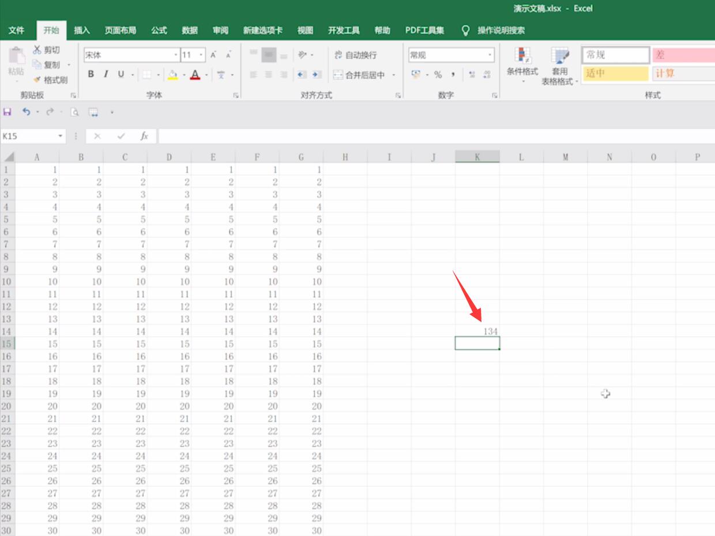
Task: Insert function with the fx icon
Action: (144, 136)
